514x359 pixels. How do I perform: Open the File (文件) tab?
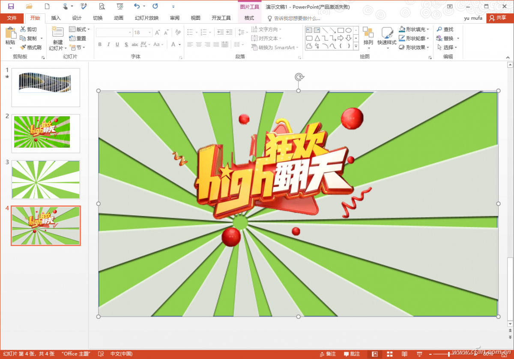pos(12,18)
